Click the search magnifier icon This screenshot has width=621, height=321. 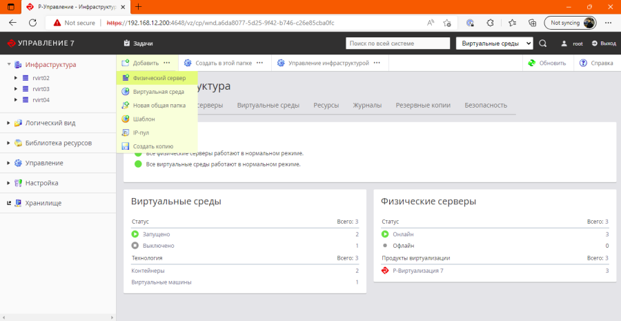pos(542,43)
